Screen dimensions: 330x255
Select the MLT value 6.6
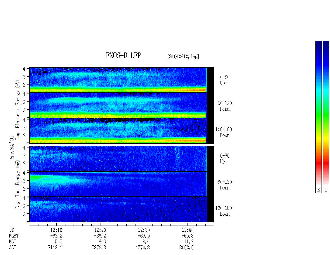click(102, 242)
